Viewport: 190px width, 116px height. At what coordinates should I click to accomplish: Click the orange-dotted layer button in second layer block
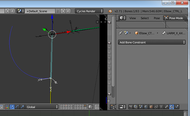[85, 106]
